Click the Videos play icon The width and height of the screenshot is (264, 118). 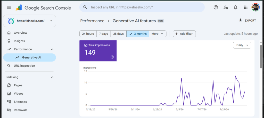click(x=9, y=94)
